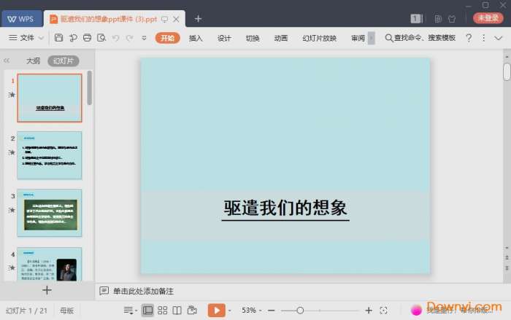The height and width of the screenshot is (320, 511).
Task: Click the Print Preview icon
Action: pyautogui.click(x=101, y=38)
